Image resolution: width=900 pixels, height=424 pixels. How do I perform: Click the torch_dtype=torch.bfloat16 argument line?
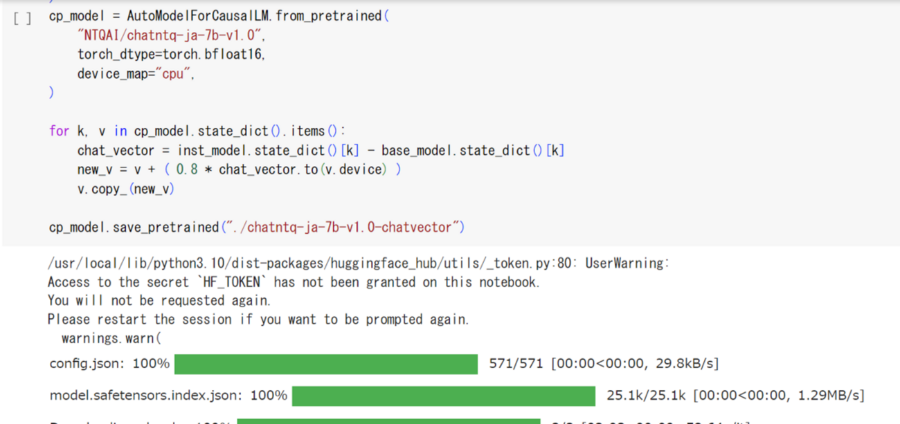click(x=172, y=54)
